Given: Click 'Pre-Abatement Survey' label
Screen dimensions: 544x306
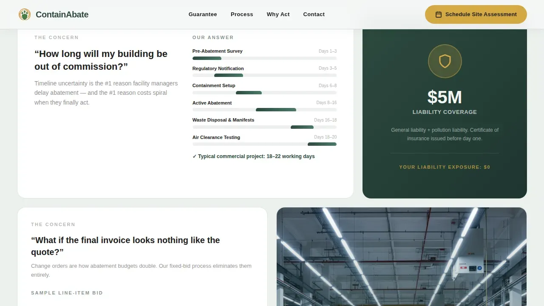Looking at the screenshot, I should [217, 51].
